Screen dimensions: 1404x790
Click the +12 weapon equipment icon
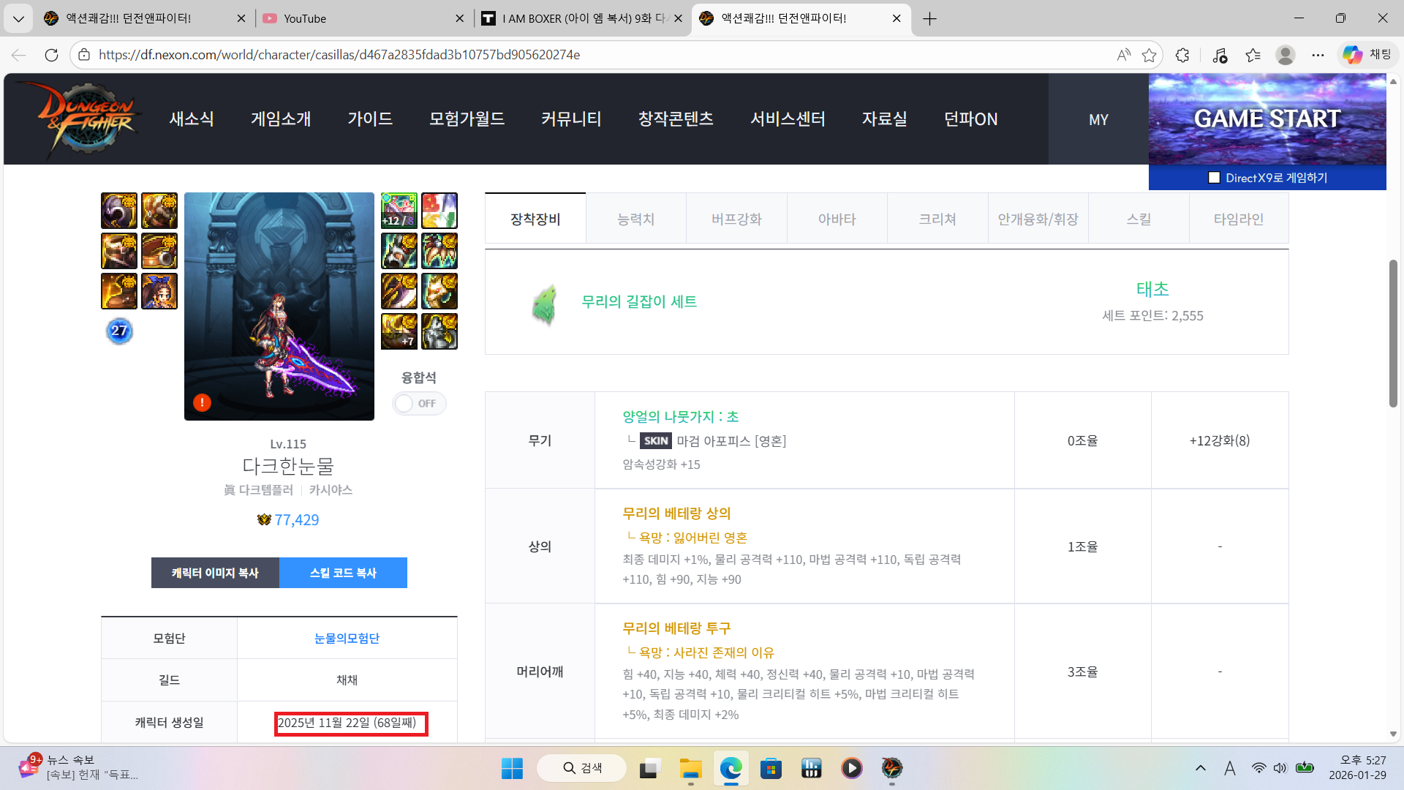click(x=399, y=211)
